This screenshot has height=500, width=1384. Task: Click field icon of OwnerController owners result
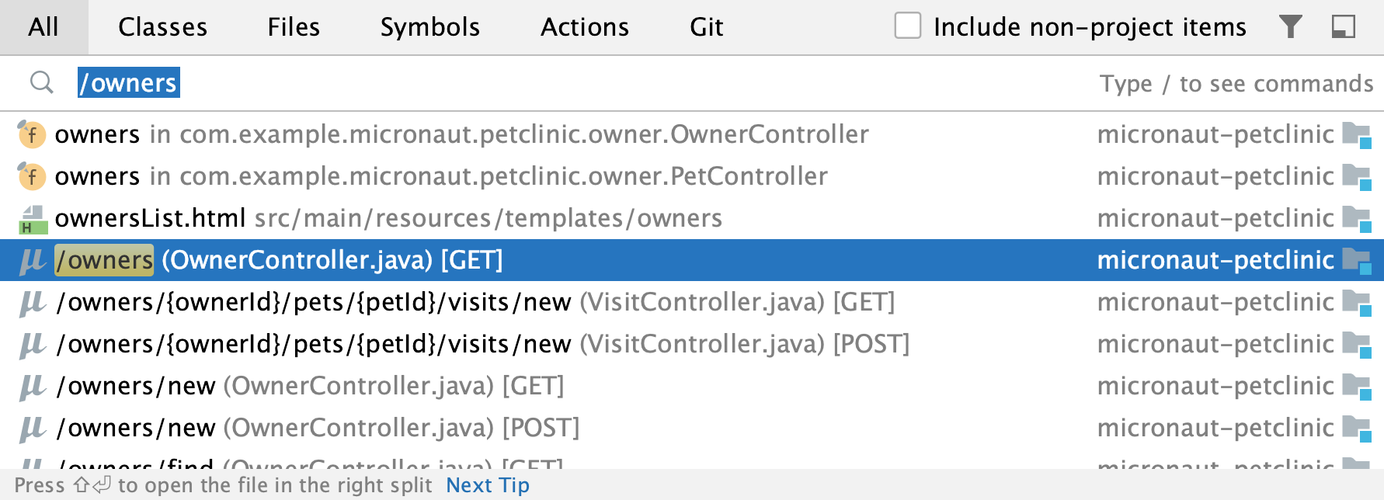click(32, 134)
